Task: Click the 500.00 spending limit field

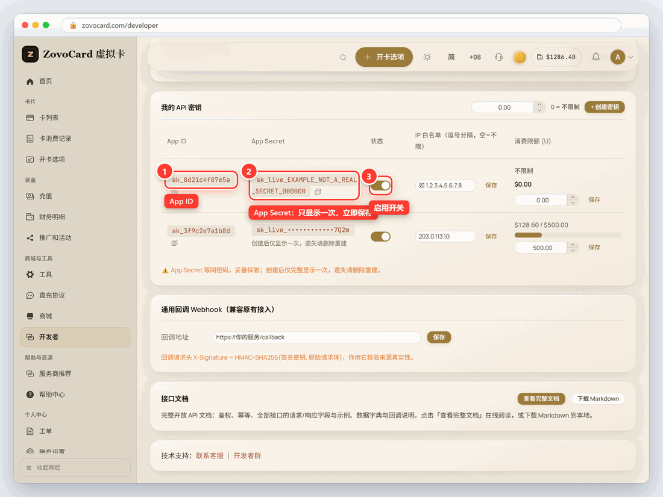Action: coord(541,248)
